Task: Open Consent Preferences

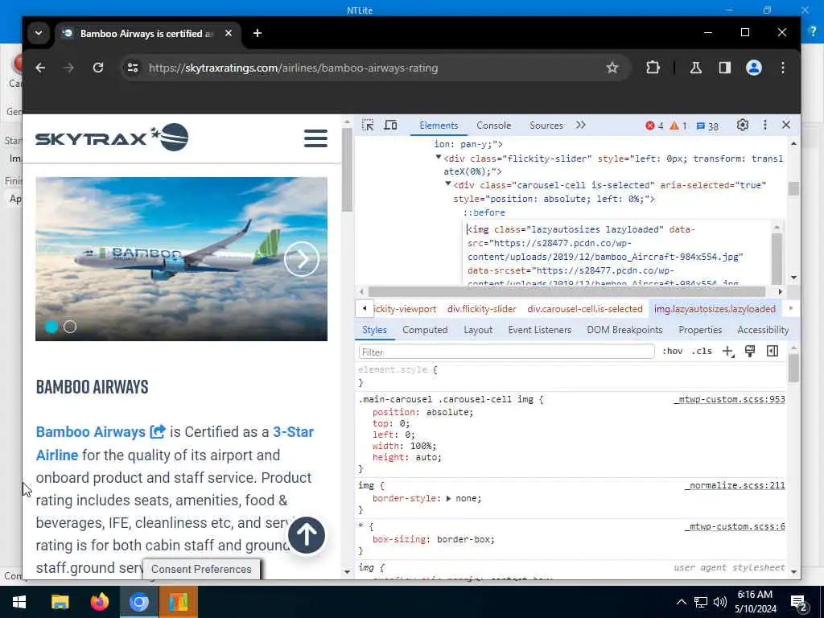Action: [x=201, y=569]
